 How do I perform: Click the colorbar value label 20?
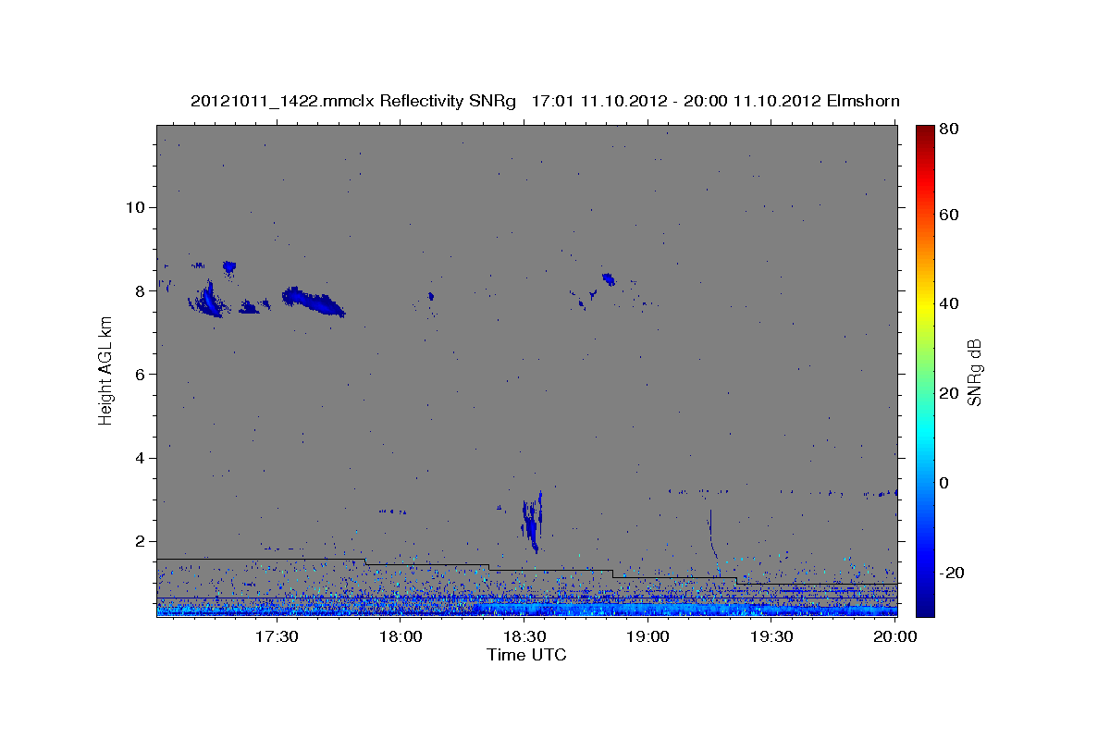[951, 393]
